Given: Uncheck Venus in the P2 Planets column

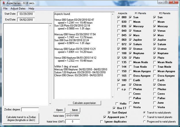Looking at the screenshot, I should [155, 31].
